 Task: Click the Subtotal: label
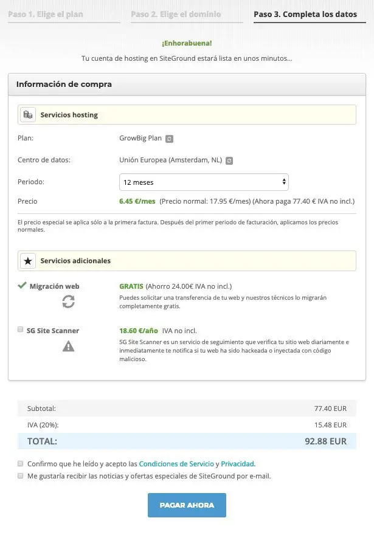click(x=41, y=409)
